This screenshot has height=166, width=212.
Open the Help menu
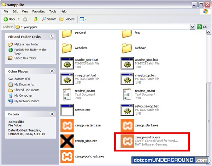point(63,11)
